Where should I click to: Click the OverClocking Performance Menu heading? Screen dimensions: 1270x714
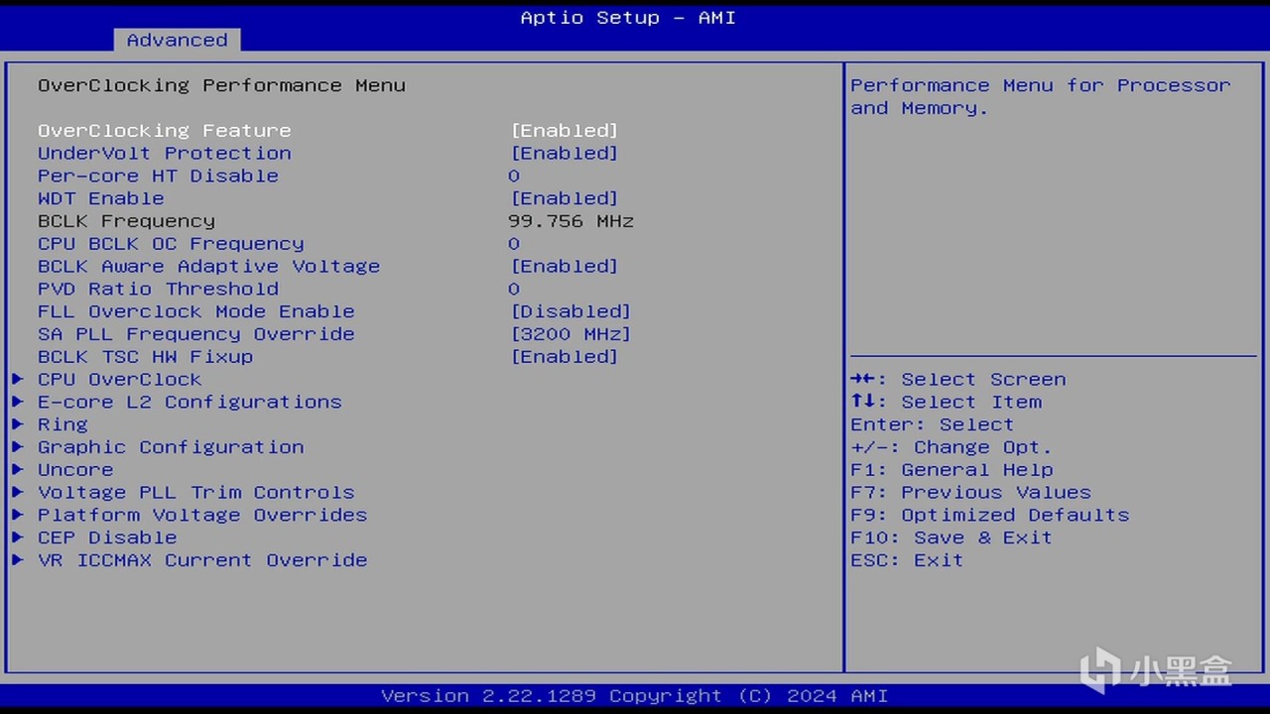(x=221, y=85)
